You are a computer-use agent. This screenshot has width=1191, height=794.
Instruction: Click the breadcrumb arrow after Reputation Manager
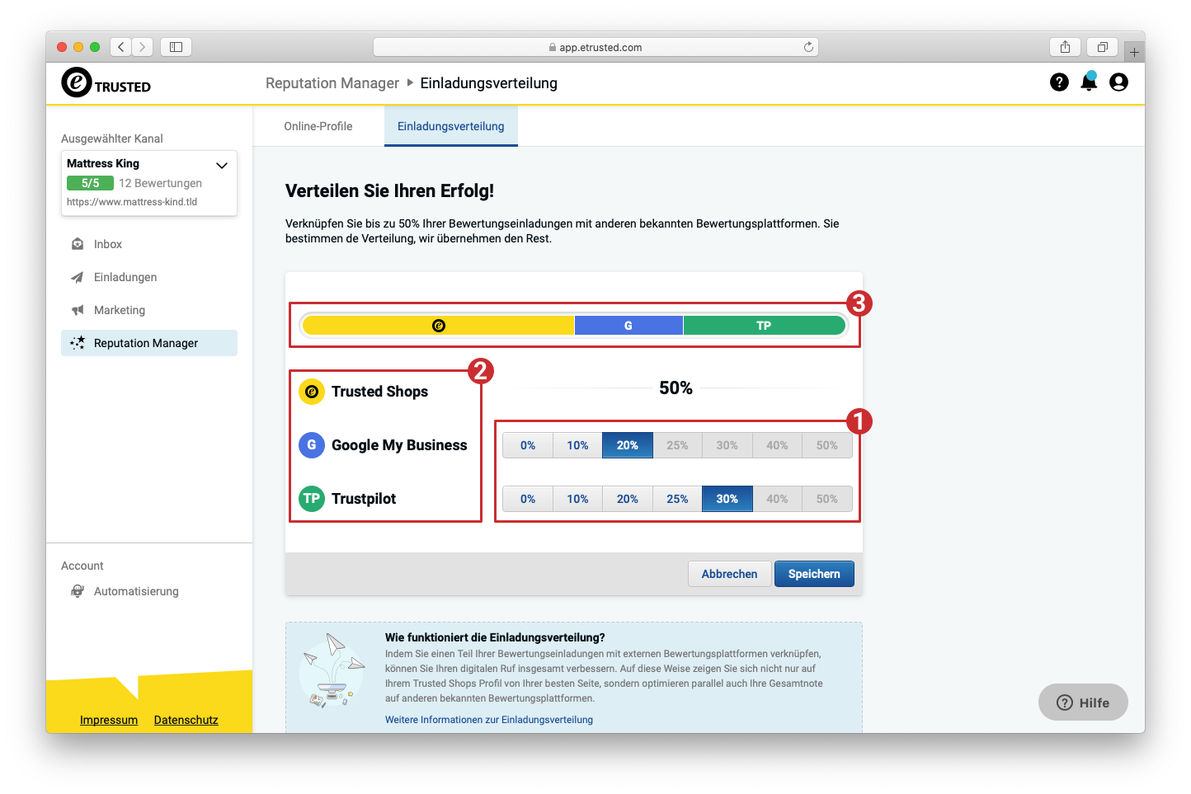click(410, 82)
